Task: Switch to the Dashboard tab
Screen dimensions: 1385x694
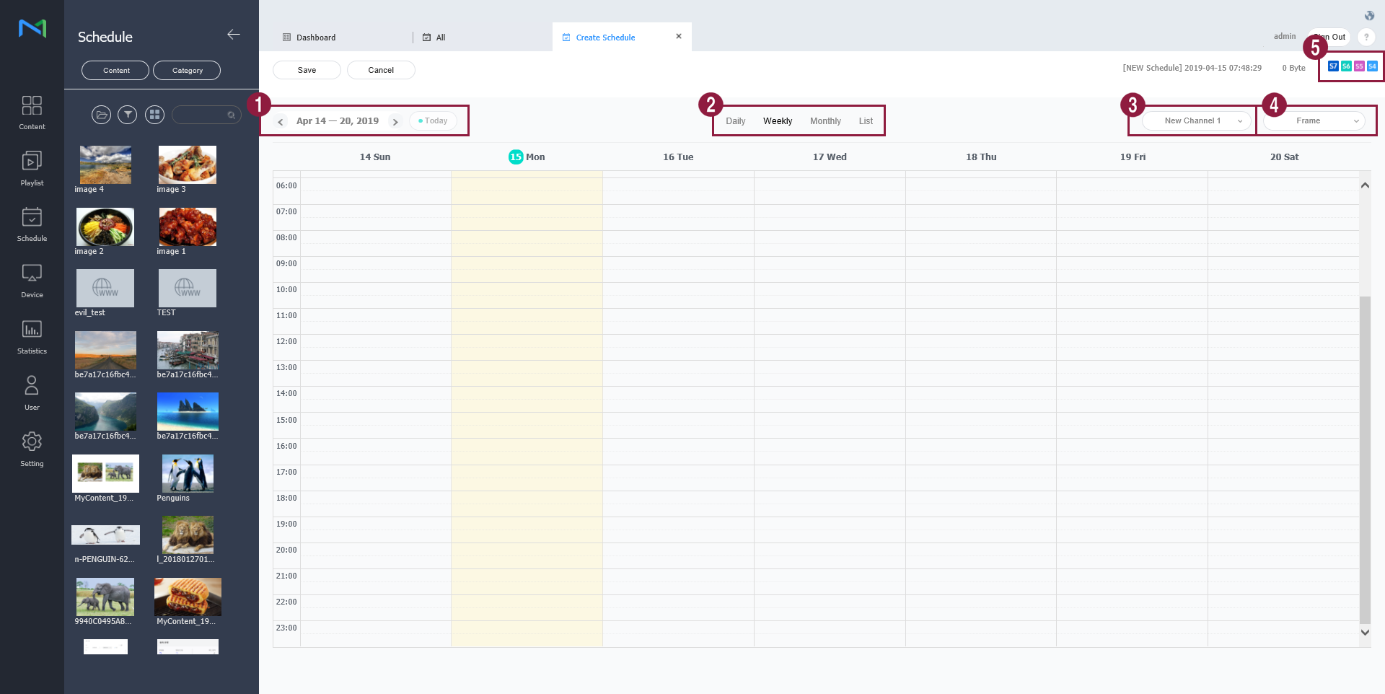Action: tap(316, 38)
